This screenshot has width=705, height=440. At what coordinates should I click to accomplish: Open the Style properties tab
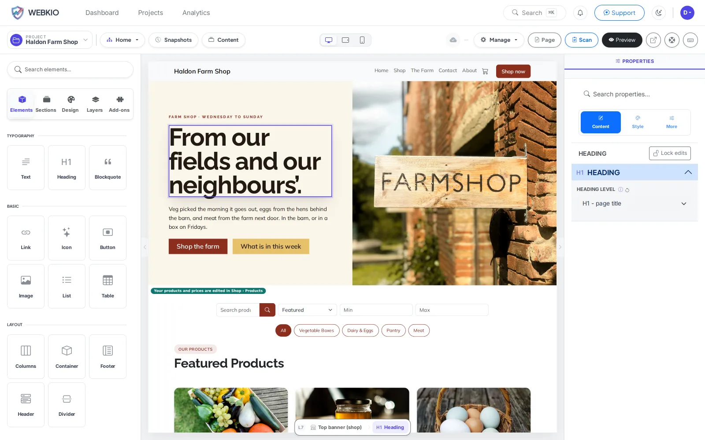(638, 122)
